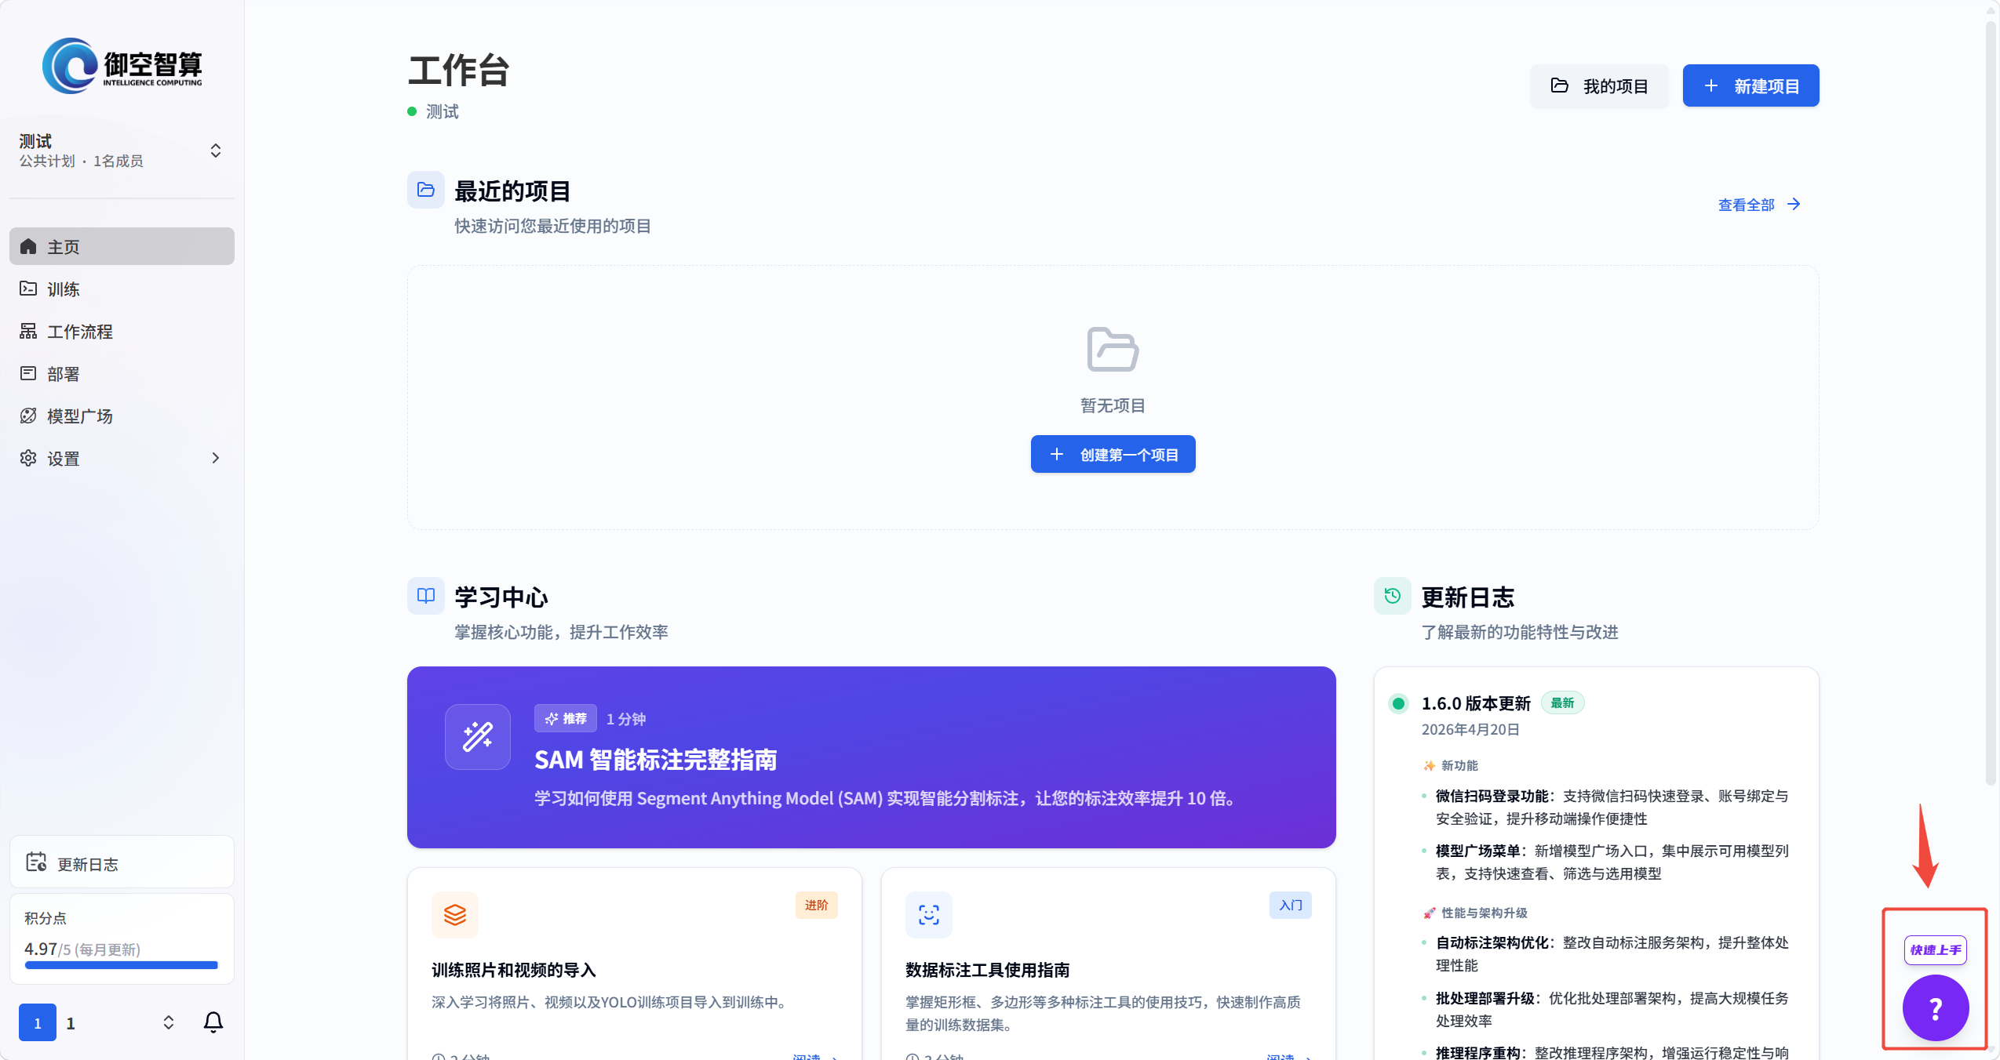Image resolution: width=2000 pixels, height=1060 pixels.
Task: Click the palette icon beside 模型广场
Action: coord(28,416)
